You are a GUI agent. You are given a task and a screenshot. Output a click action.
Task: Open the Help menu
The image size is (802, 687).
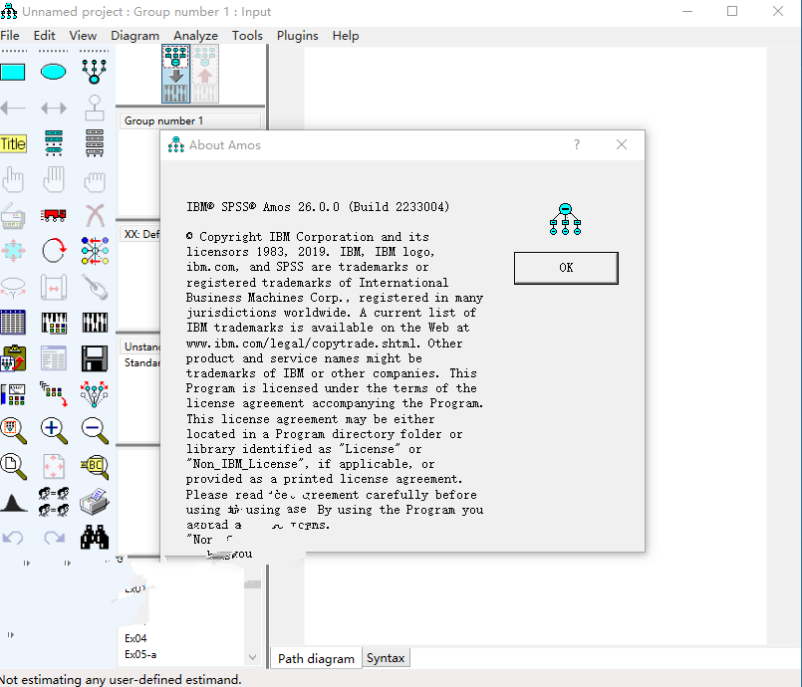click(x=346, y=36)
